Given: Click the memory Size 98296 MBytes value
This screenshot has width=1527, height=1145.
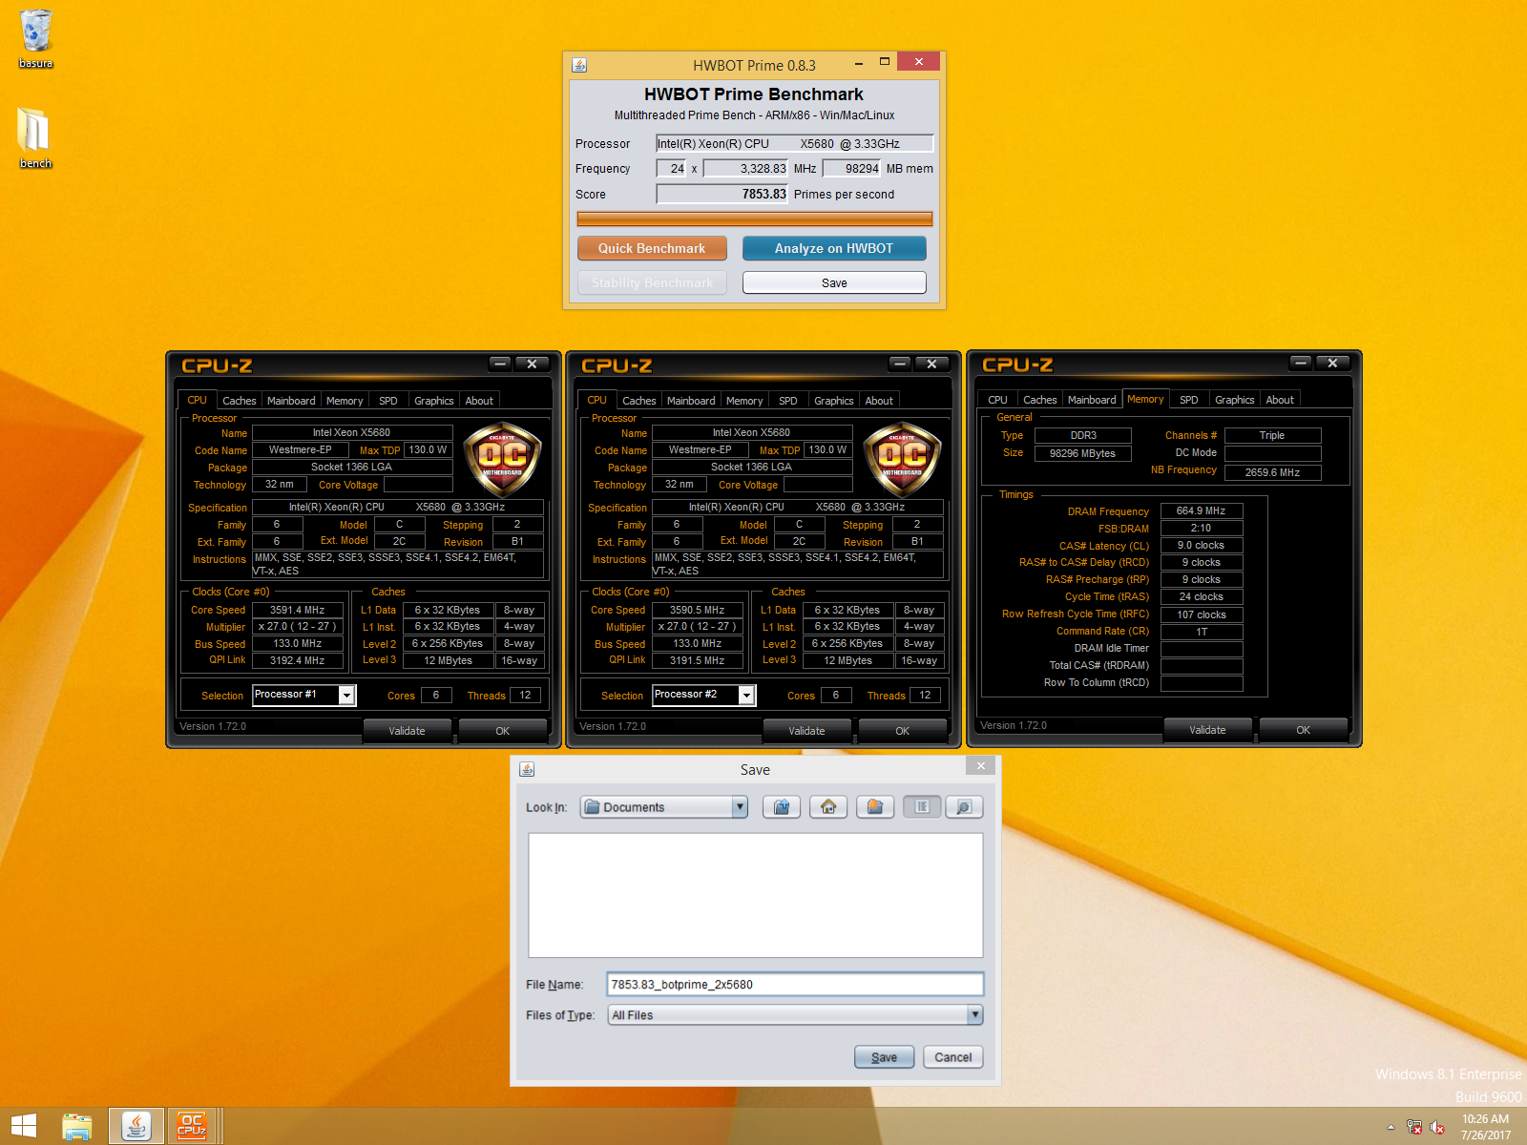Looking at the screenshot, I should [x=1082, y=453].
